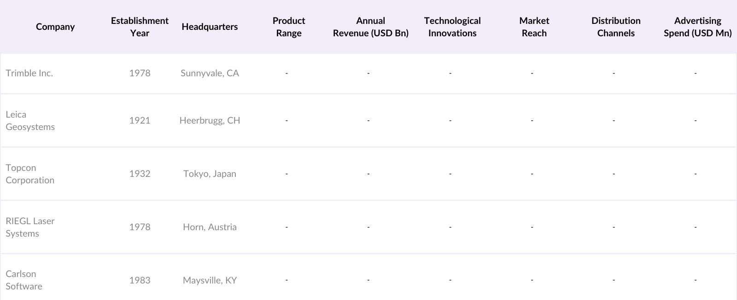This screenshot has width=737, height=300.
Task: Click the Company column header
Action: [55, 27]
